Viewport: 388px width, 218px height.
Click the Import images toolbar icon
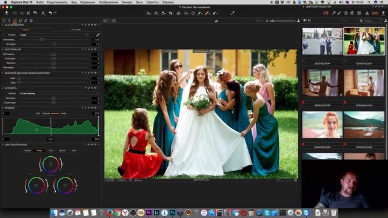tap(7, 13)
